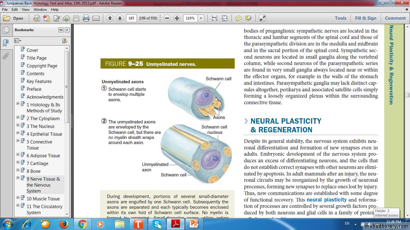The width and height of the screenshot is (410, 230).
Task: Open the attachments paperclip panel
Action: click(x=5, y=56)
